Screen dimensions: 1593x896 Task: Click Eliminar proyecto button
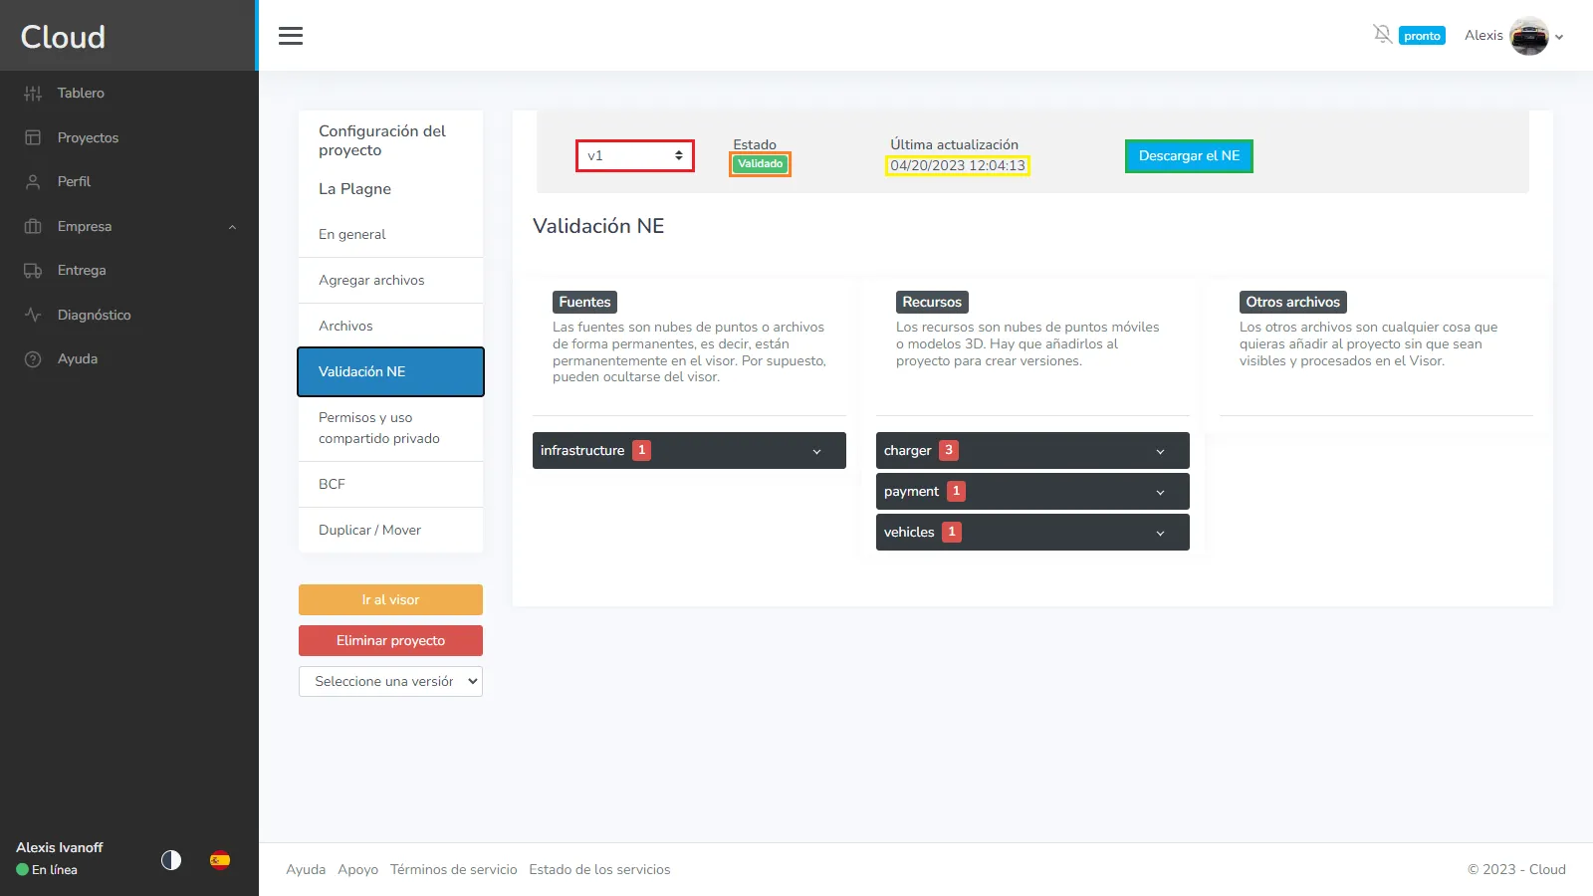[x=390, y=640]
